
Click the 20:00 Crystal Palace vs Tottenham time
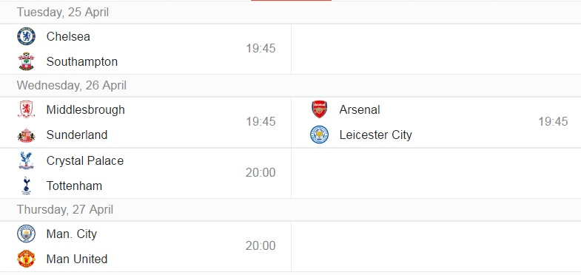261,172
